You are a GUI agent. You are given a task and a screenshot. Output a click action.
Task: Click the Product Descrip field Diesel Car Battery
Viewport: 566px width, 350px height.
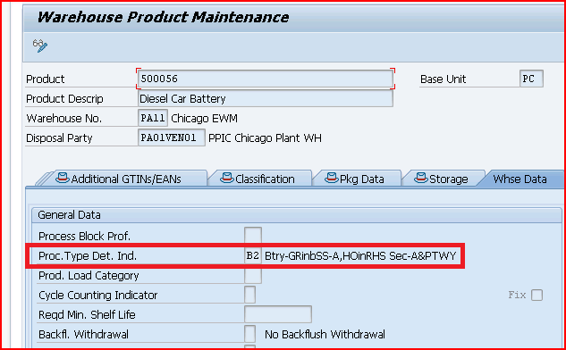(x=266, y=98)
